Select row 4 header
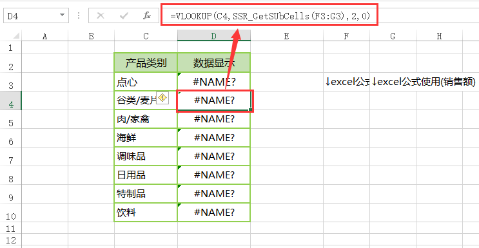479x248 pixels. point(11,100)
